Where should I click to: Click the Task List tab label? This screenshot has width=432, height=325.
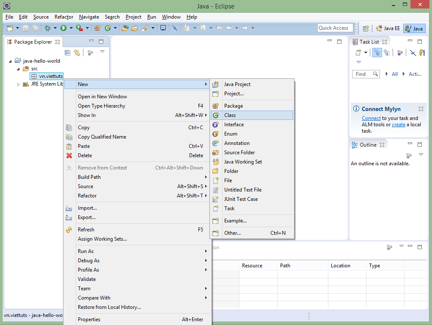point(369,42)
